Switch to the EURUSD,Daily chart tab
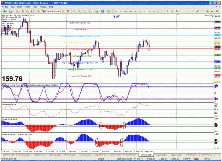222x161 pixels. pos(9,155)
